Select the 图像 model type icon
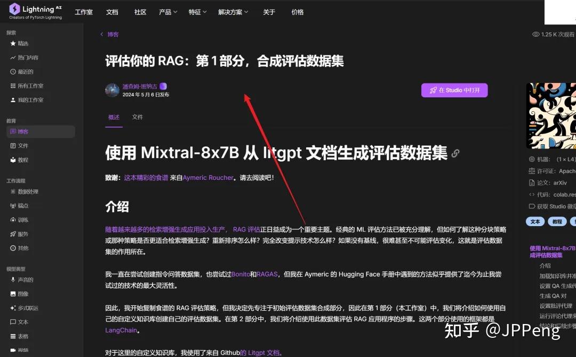This screenshot has width=576, height=357. [x=12, y=293]
